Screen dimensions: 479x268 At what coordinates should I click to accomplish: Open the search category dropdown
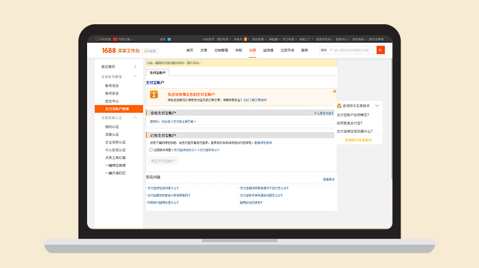(325, 50)
